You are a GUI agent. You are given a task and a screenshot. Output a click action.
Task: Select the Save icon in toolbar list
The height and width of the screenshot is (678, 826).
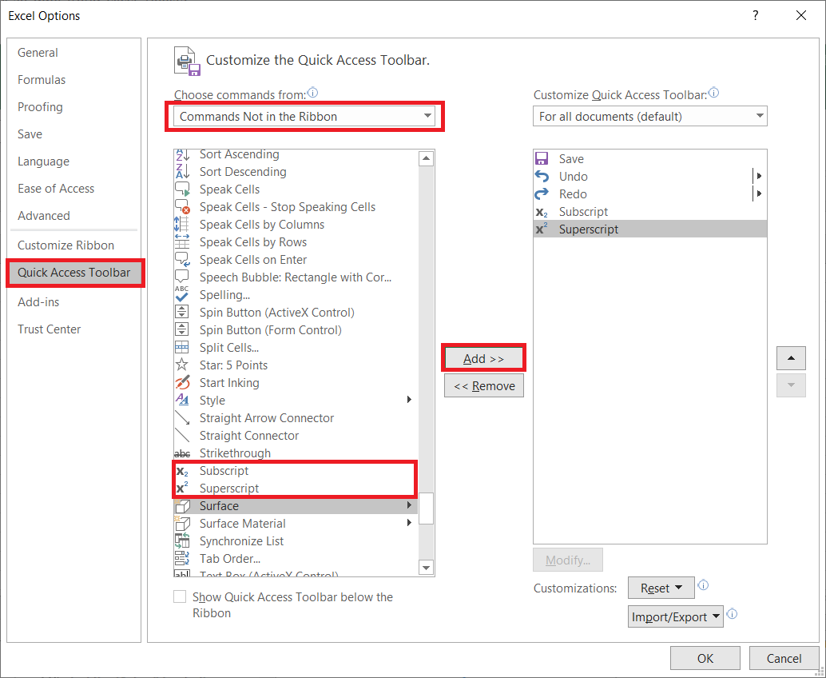click(x=542, y=159)
